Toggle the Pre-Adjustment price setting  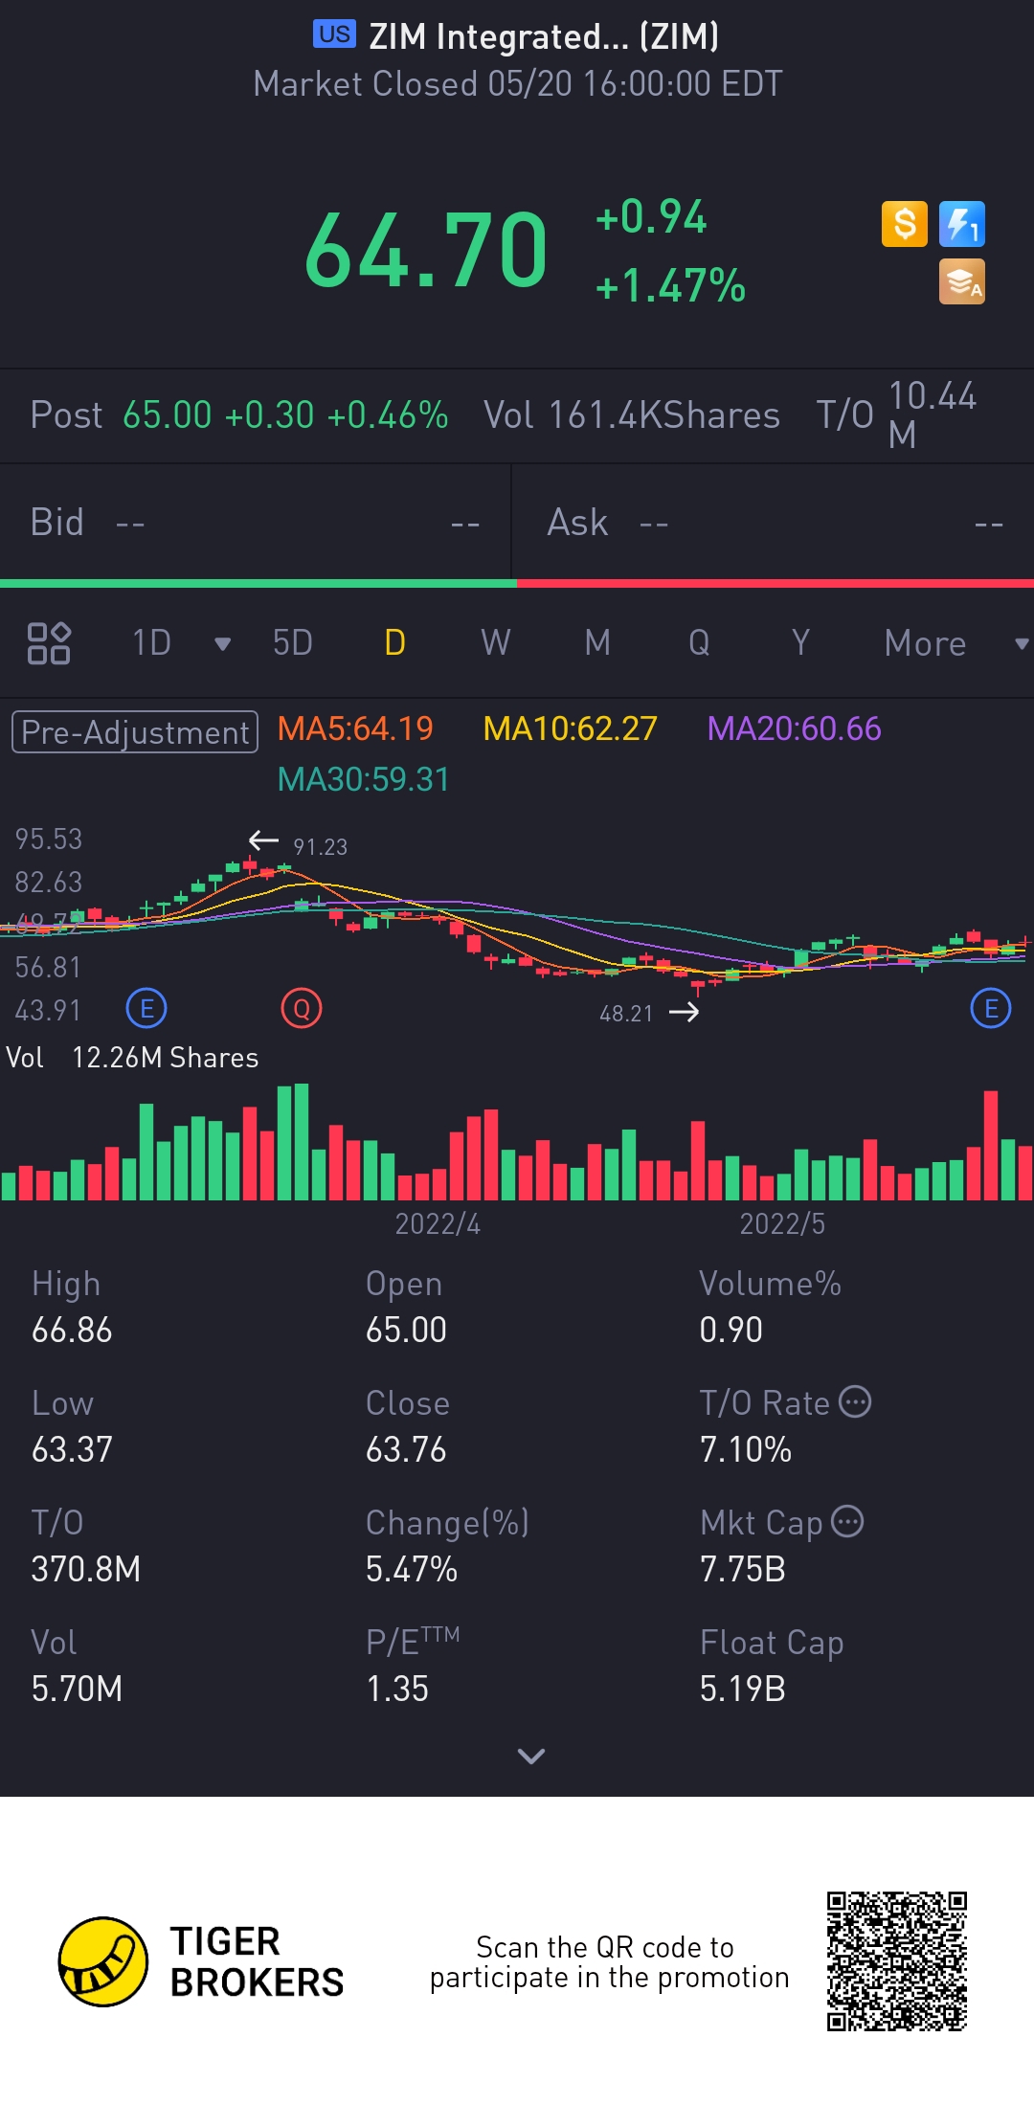[135, 732]
